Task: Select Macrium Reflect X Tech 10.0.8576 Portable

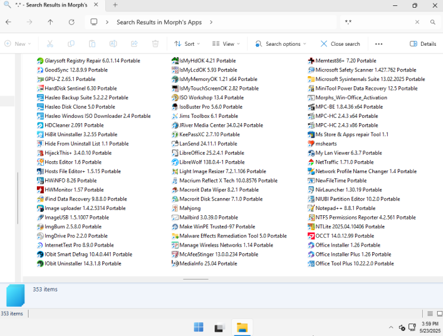Action: (225, 181)
